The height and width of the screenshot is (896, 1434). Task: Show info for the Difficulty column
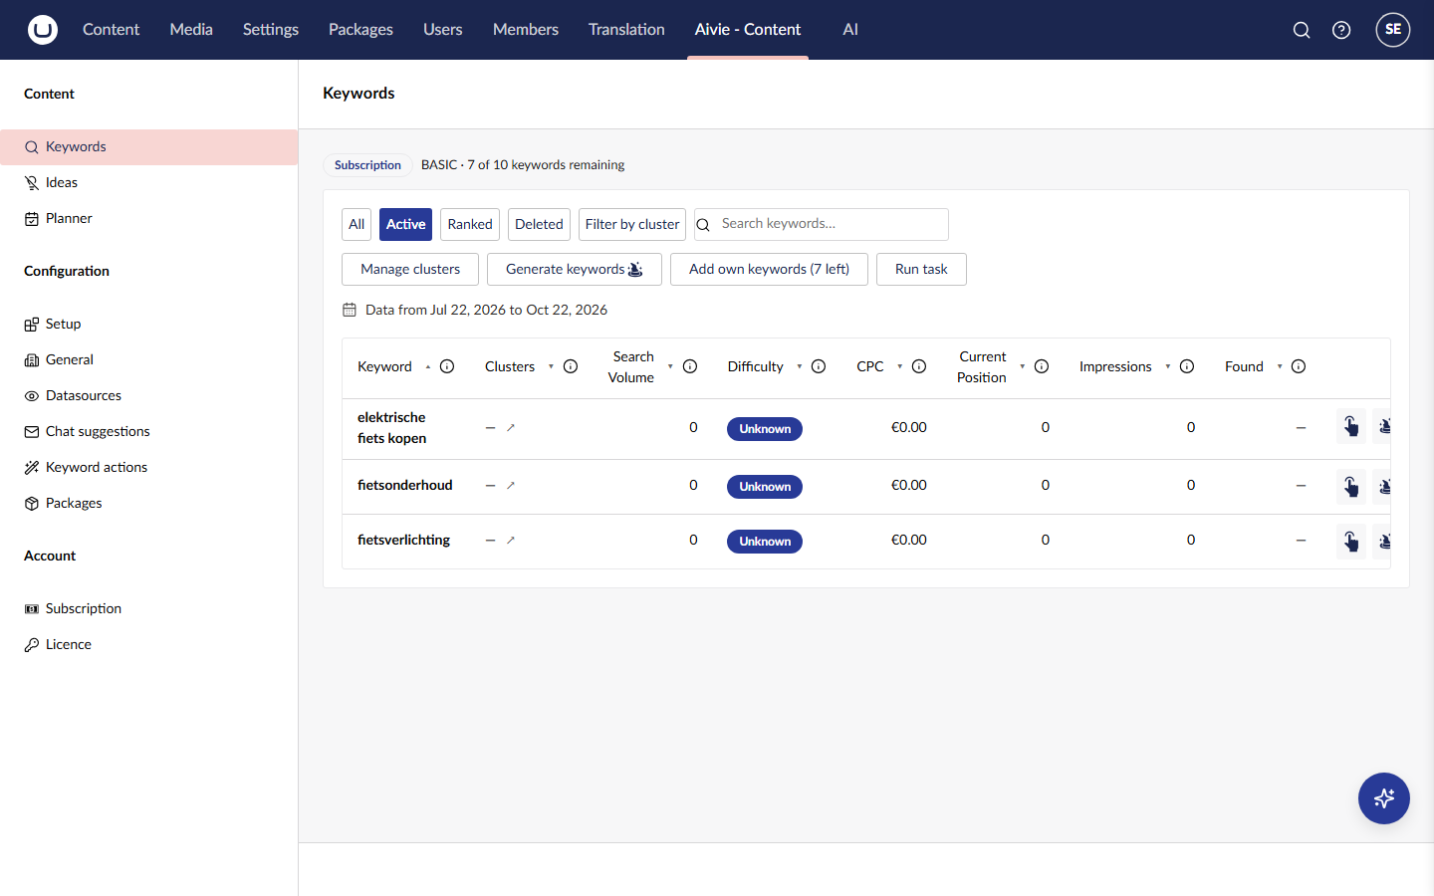click(x=819, y=366)
